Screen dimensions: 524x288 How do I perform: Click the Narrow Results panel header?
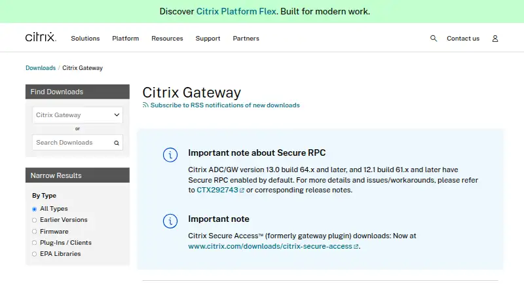tap(77, 175)
